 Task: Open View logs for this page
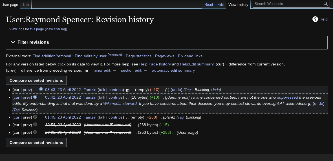coord(27,29)
